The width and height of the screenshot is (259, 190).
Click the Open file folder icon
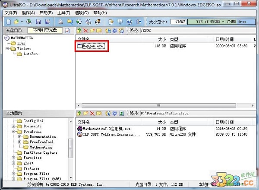pyautogui.click(x=16, y=22)
